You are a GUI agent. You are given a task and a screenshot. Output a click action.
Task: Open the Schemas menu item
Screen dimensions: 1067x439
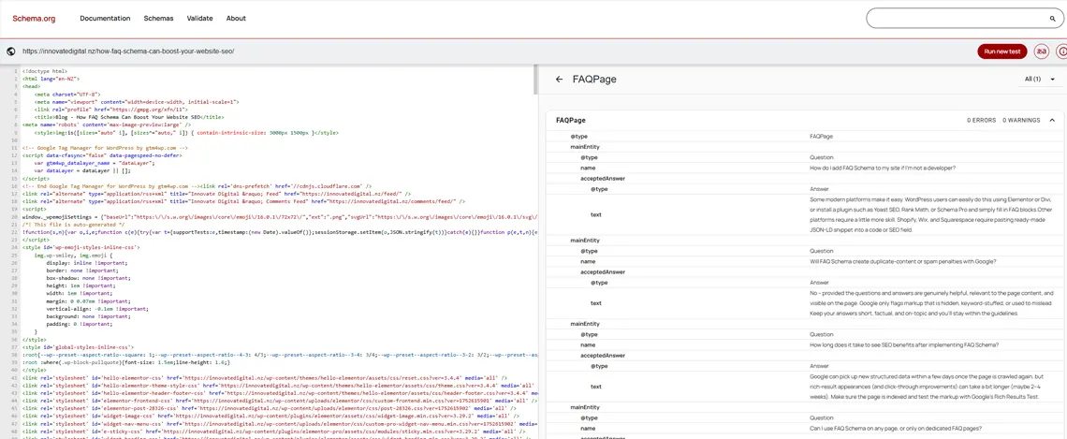158,19
